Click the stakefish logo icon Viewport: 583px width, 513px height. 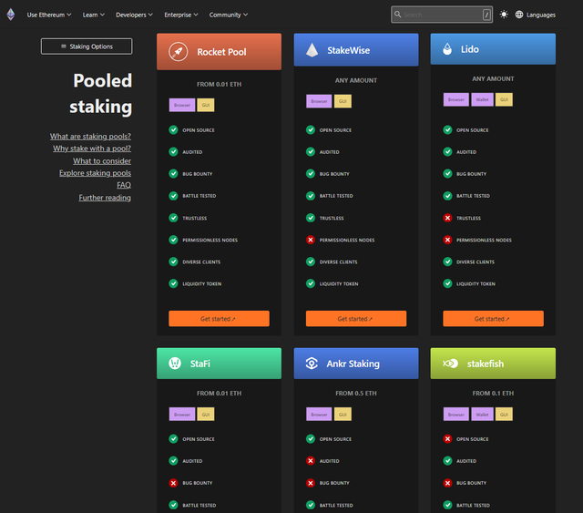[x=450, y=364]
